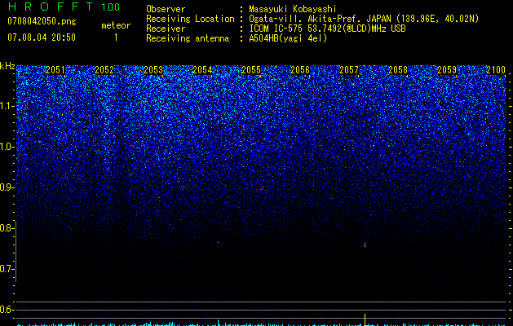Click the meteor count value 1
This screenshot has width=513, height=326.
[116, 37]
